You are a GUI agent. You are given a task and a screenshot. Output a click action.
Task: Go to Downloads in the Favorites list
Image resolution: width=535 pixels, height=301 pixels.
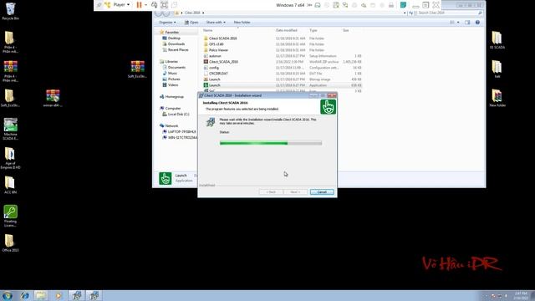(176, 44)
